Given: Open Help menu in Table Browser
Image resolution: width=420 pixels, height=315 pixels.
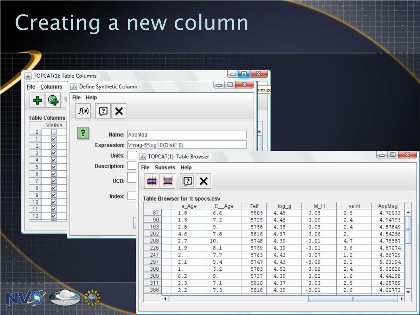Looking at the screenshot, I should click(x=186, y=167).
